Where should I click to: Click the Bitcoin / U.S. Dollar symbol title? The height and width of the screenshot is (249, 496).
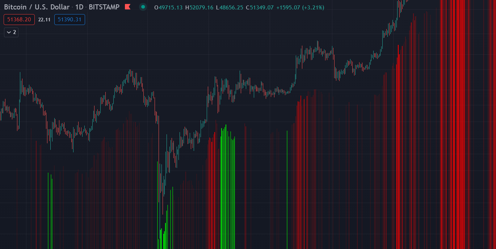pyautogui.click(x=37, y=7)
